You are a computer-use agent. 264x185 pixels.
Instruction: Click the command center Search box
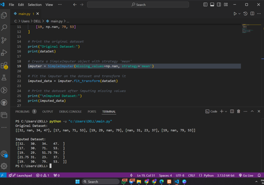pos(138,5)
